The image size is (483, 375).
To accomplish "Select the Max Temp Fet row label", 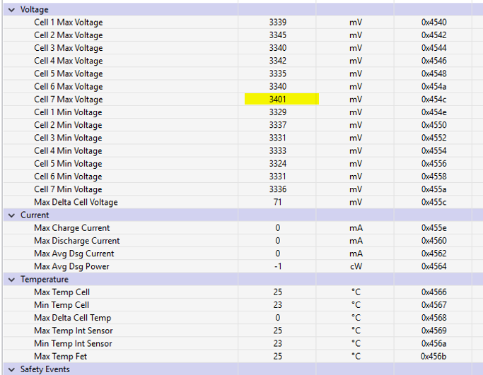I will click(x=60, y=357).
